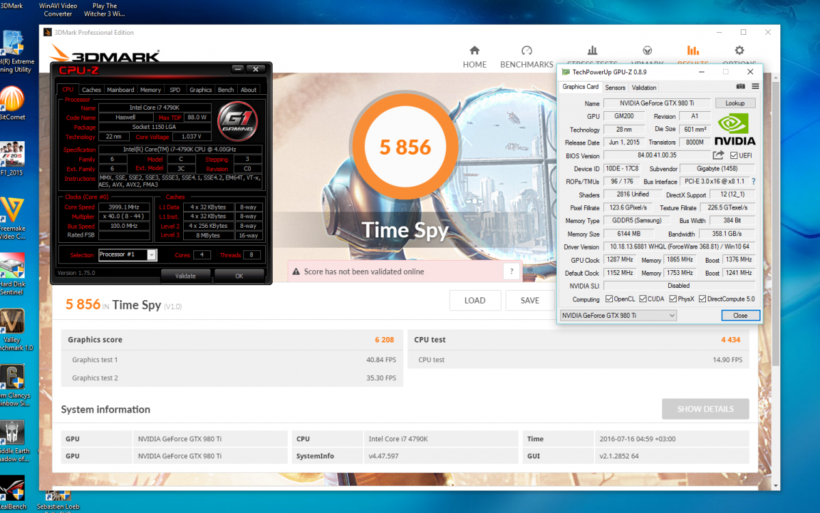Viewport: 820px width, 513px height.
Task: Click the SAVE button in 3DMark
Action: pos(530,300)
